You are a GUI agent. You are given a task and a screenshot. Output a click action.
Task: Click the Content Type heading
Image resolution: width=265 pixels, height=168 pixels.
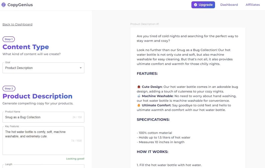coord(26,47)
